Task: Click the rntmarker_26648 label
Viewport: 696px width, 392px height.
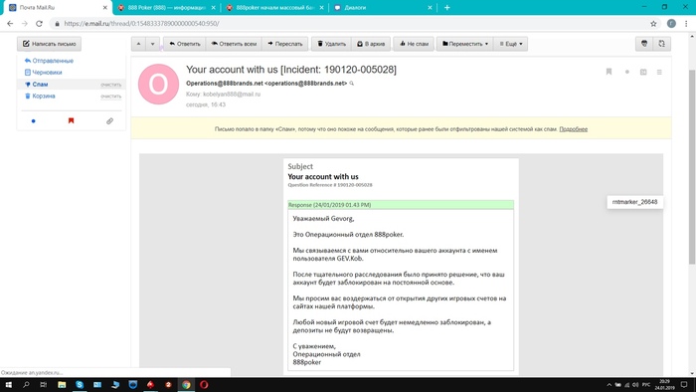Action: coord(634,202)
